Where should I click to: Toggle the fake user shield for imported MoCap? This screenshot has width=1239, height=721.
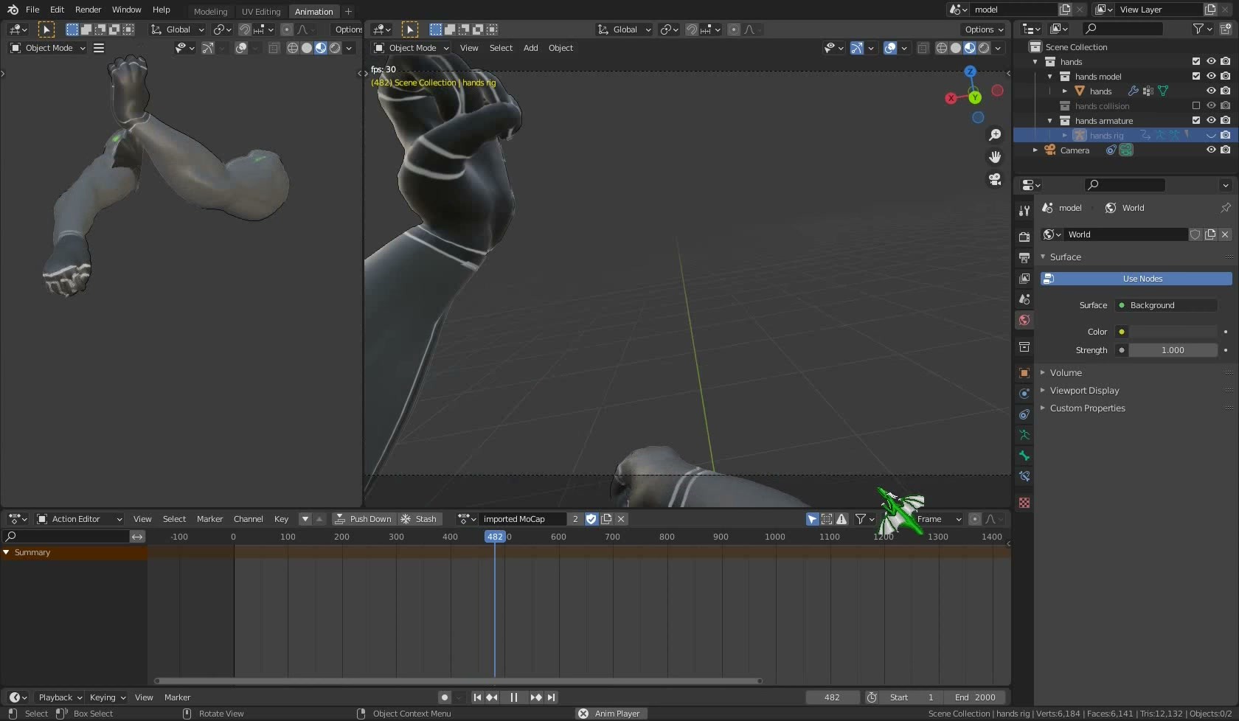point(591,519)
